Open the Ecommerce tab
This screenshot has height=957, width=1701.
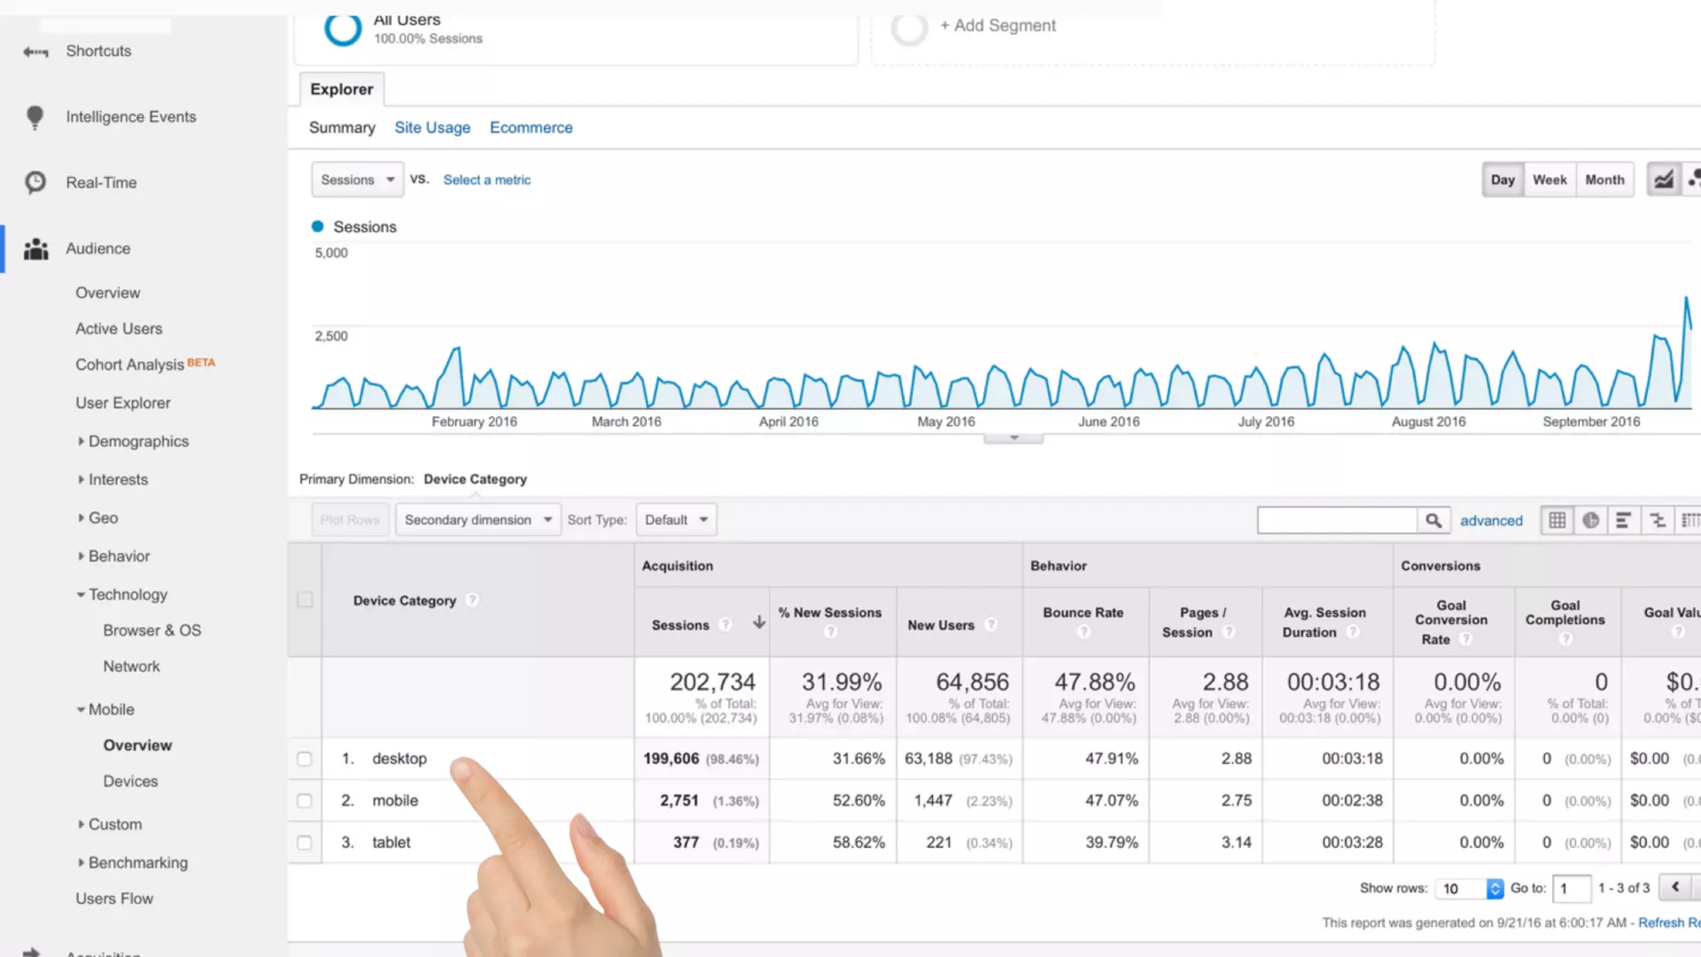click(531, 128)
